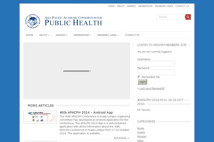
Task: Click the Login button
Action: click(142, 82)
